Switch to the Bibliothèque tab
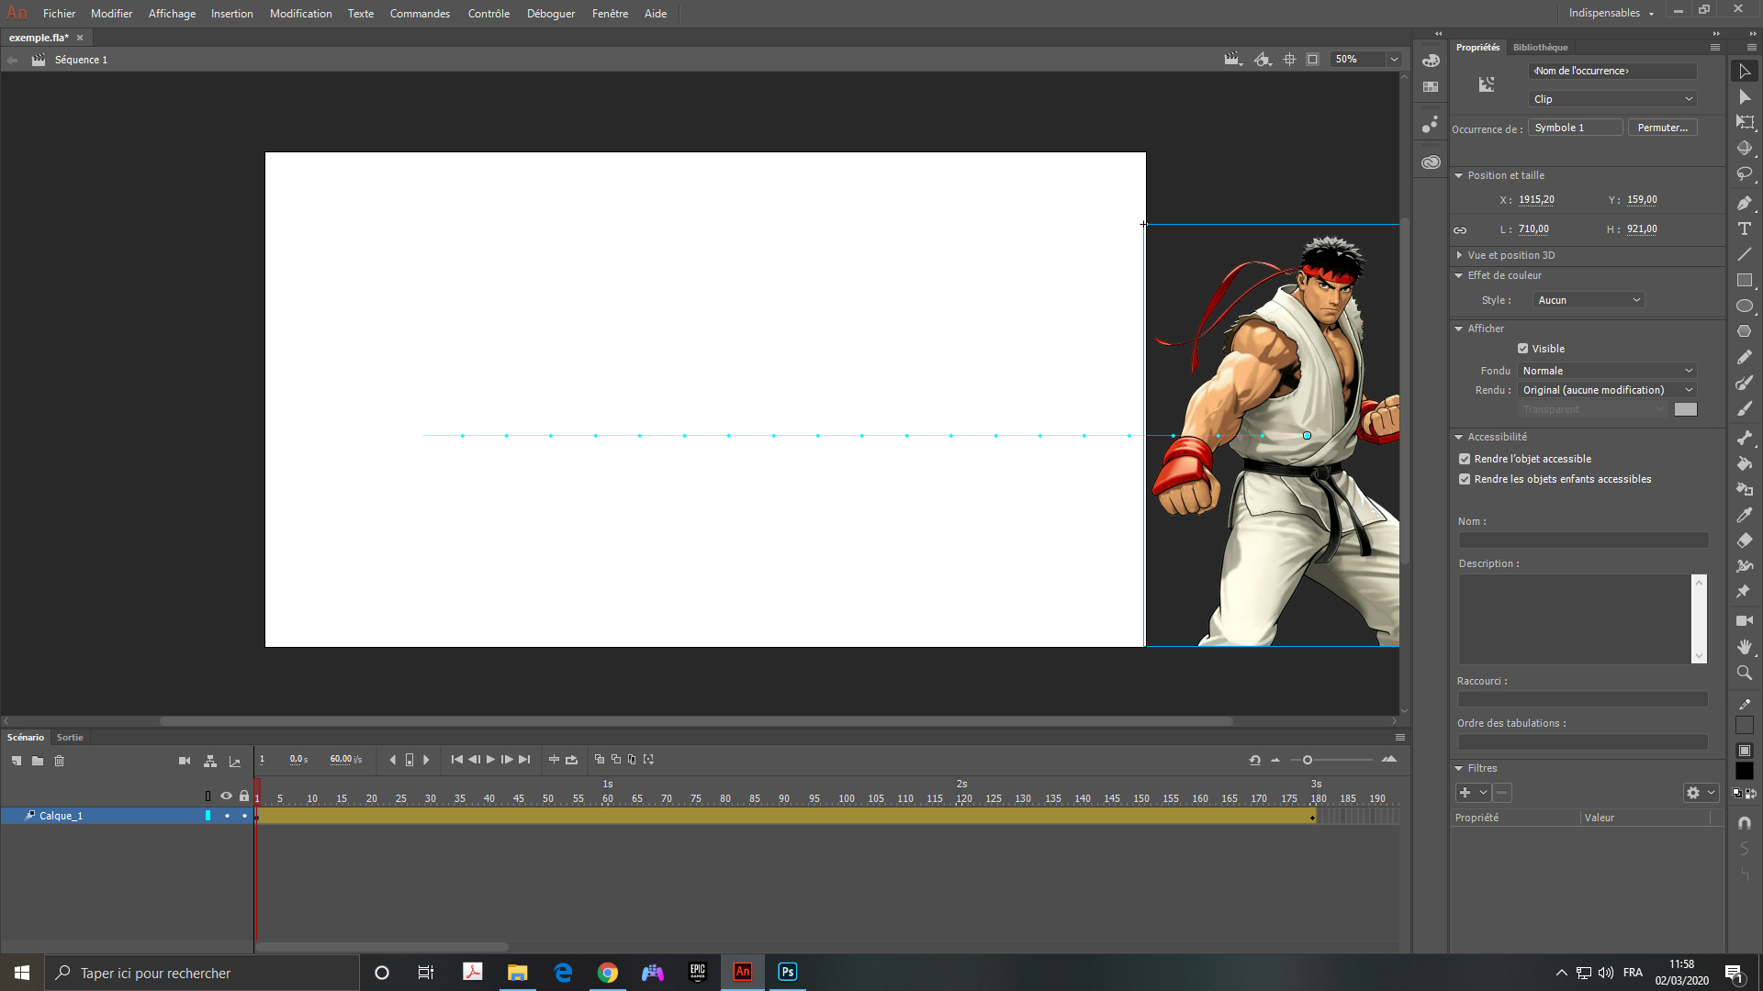The image size is (1763, 991). [x=1540, y=48]
